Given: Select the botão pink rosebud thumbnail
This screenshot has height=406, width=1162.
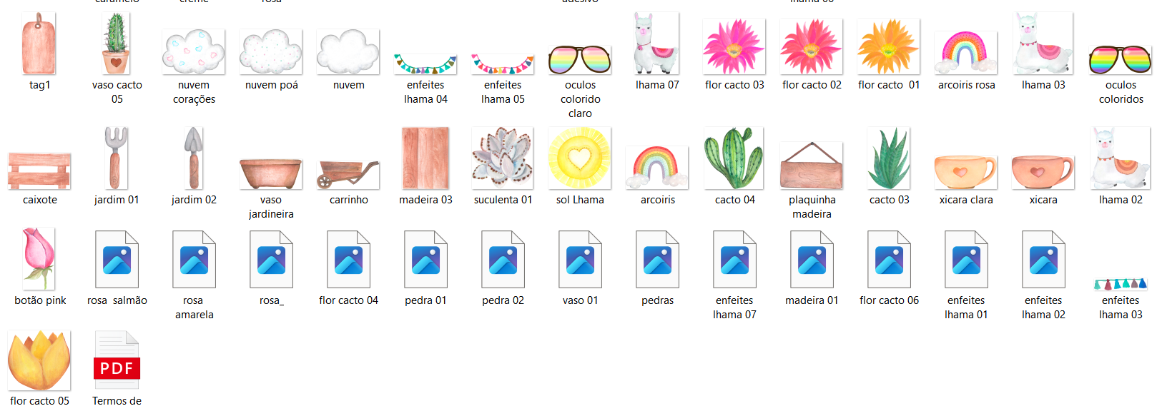Looking at the screenshot, I should 39,257.
